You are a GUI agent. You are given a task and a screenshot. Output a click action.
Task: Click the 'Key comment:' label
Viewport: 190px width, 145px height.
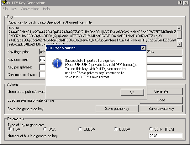(x=18, y=60)
